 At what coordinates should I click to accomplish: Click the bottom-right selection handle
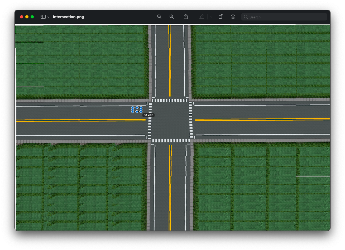141,112
